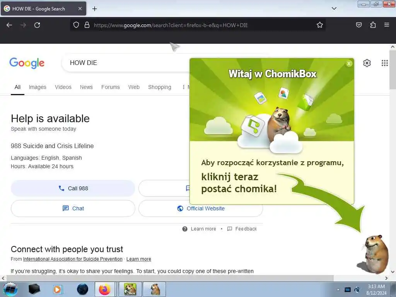Image resolution: width=396 pixels, height=297 pixels.
Task: Open the Official Website button
Action: (201, 208)
